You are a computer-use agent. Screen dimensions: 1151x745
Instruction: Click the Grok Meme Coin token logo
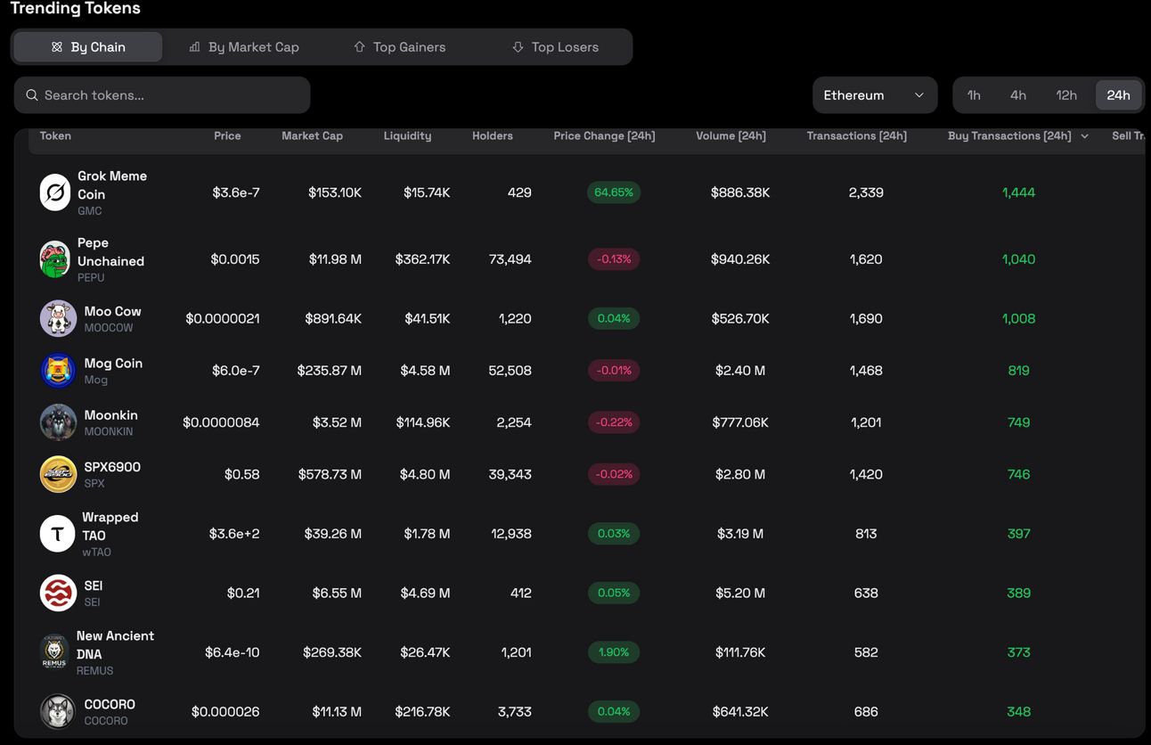tap(55, 192)
